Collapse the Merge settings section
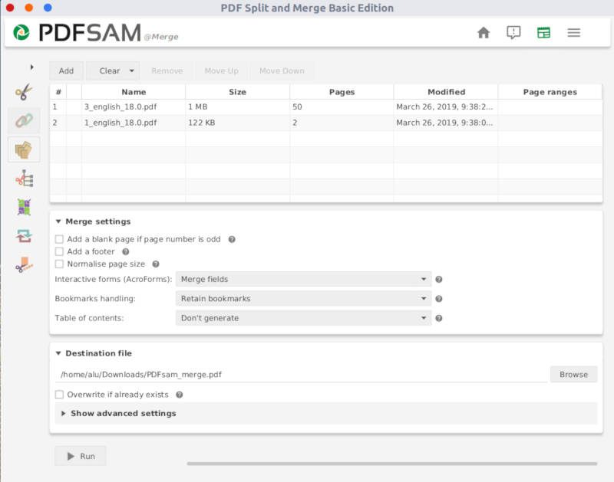 (x=58, y=221)
